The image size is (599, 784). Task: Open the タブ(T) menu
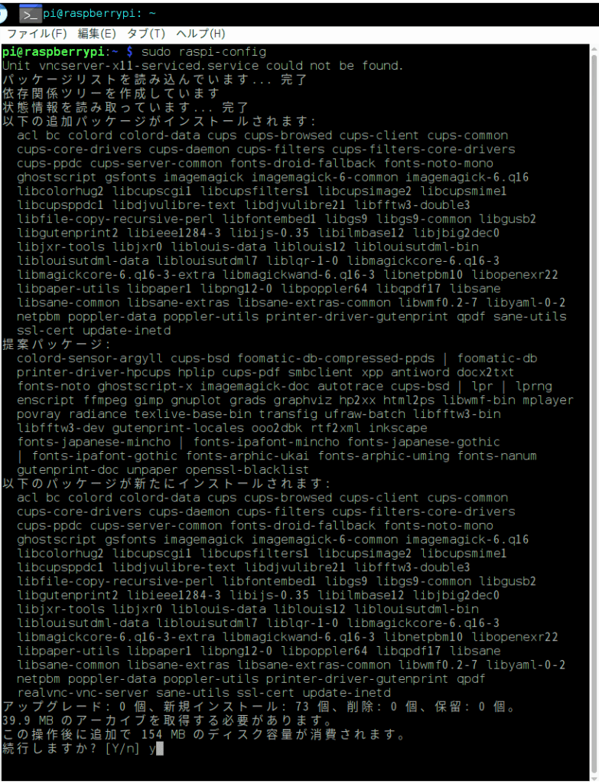click(x=146, y=34)
